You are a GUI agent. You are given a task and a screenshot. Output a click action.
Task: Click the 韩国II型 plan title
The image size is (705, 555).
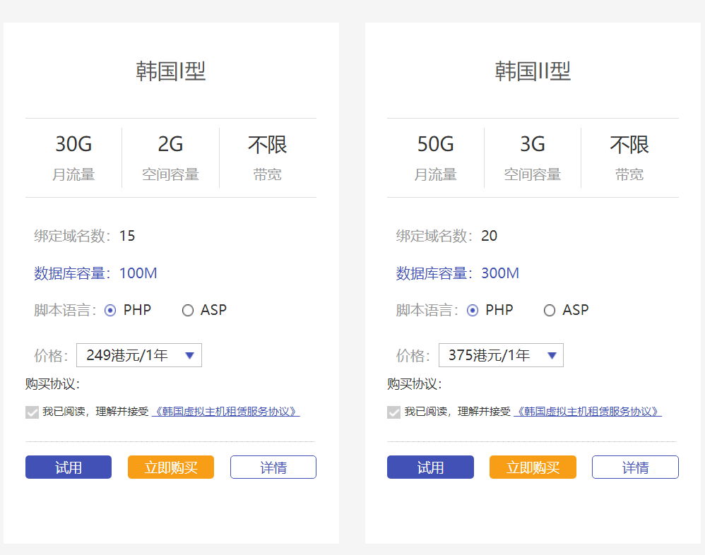[533, 71]
